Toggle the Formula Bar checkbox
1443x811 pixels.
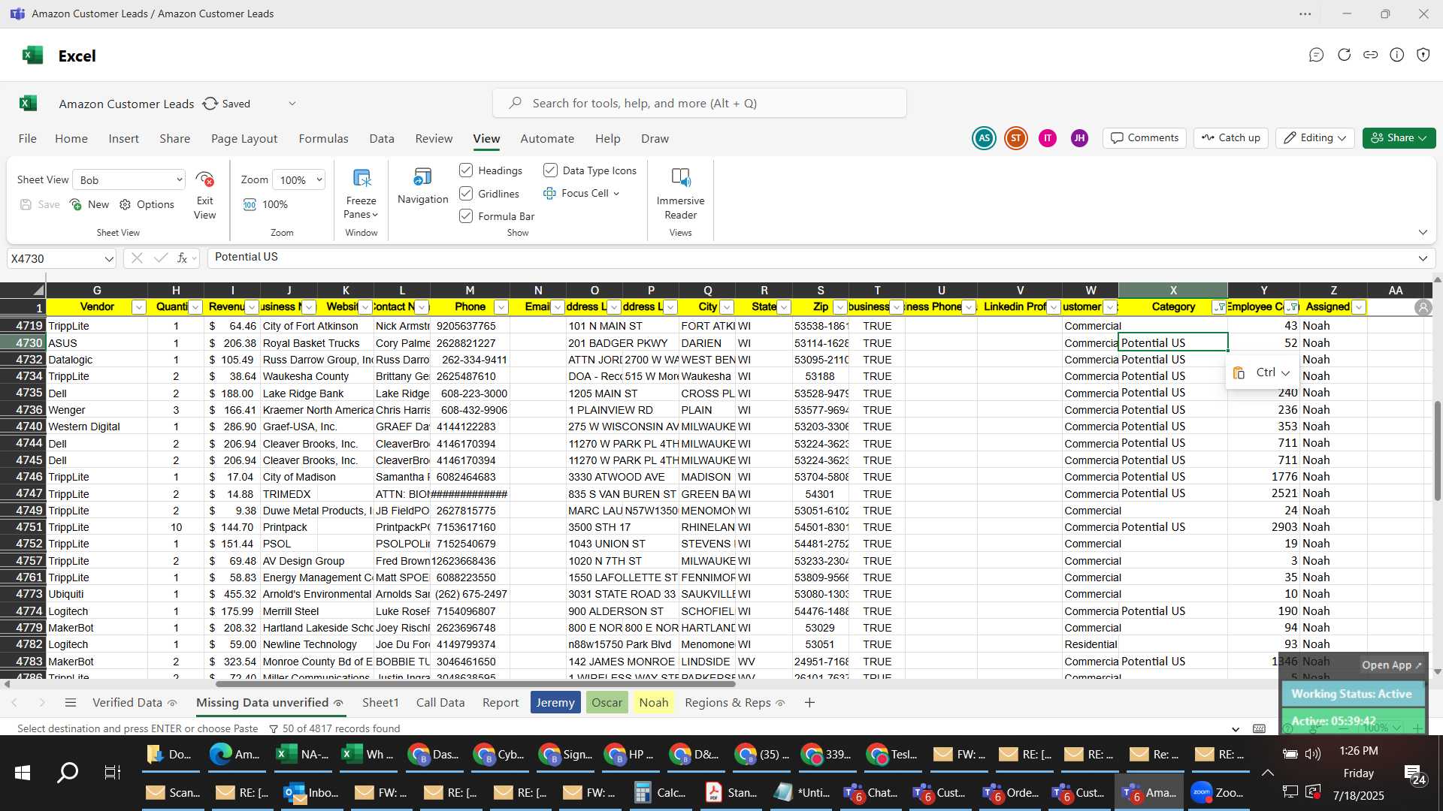[466, 216]
